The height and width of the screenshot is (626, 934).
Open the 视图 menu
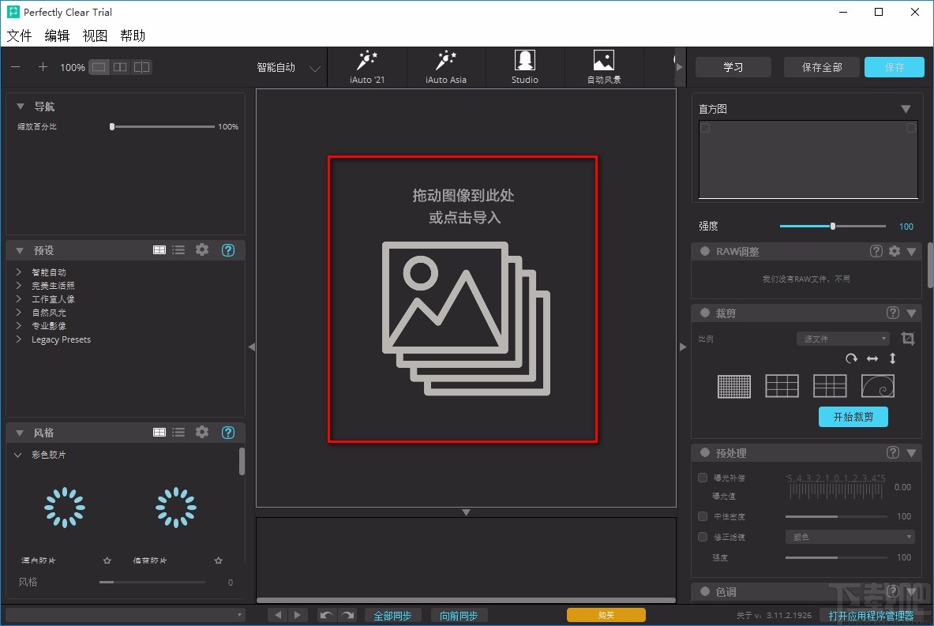click(95, 36)
